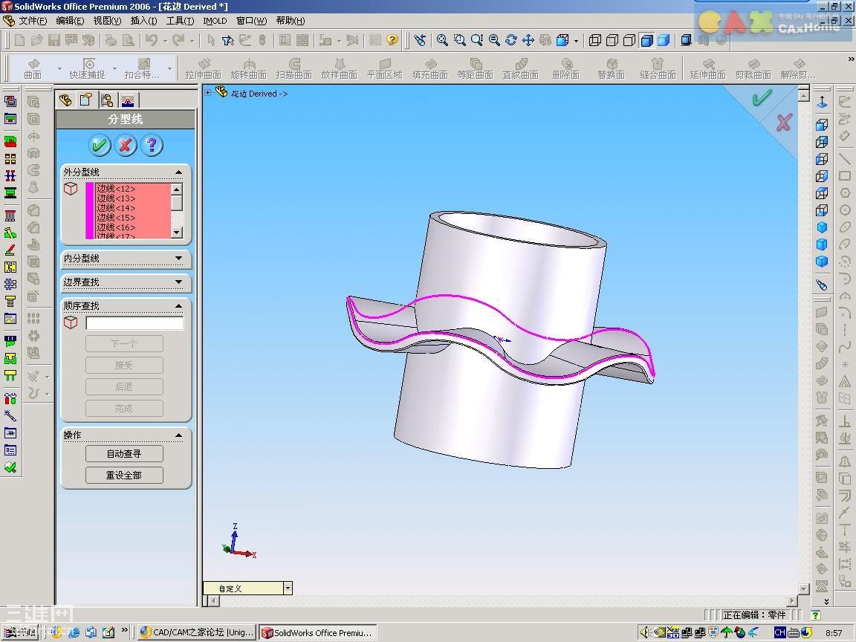Select the Rotate View tool
856x642 pixels.
pos(511,40)
